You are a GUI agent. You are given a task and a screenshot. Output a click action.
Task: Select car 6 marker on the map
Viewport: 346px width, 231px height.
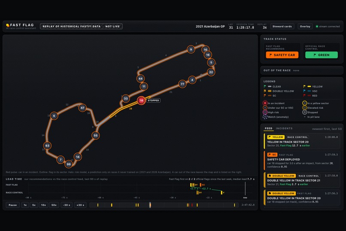click(x=54, y=115)
